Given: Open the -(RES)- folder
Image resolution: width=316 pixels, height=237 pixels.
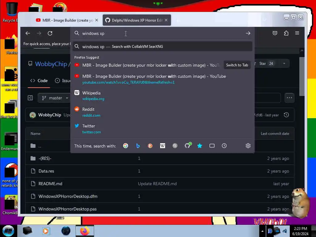Looking at the screenshot, I should coord(45,158).
